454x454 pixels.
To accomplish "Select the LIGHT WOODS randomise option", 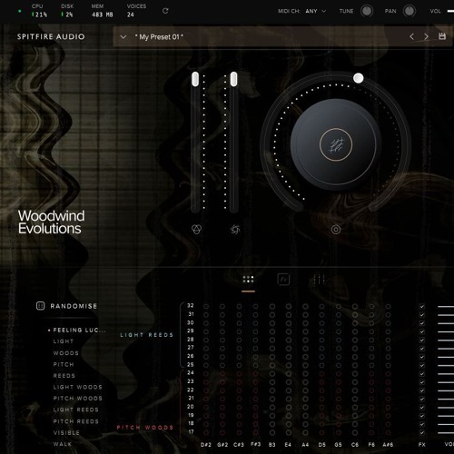I will [77, 387].
